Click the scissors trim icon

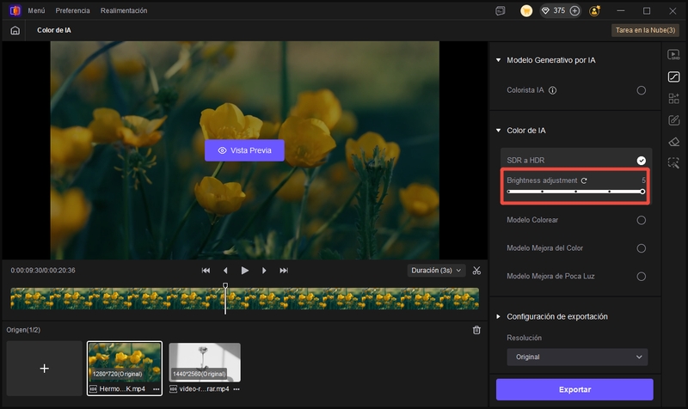(476, 270)
